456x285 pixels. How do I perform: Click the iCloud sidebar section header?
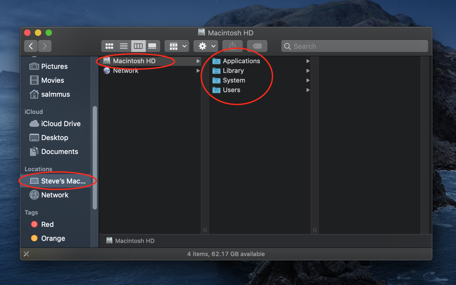tap(34, 112)
